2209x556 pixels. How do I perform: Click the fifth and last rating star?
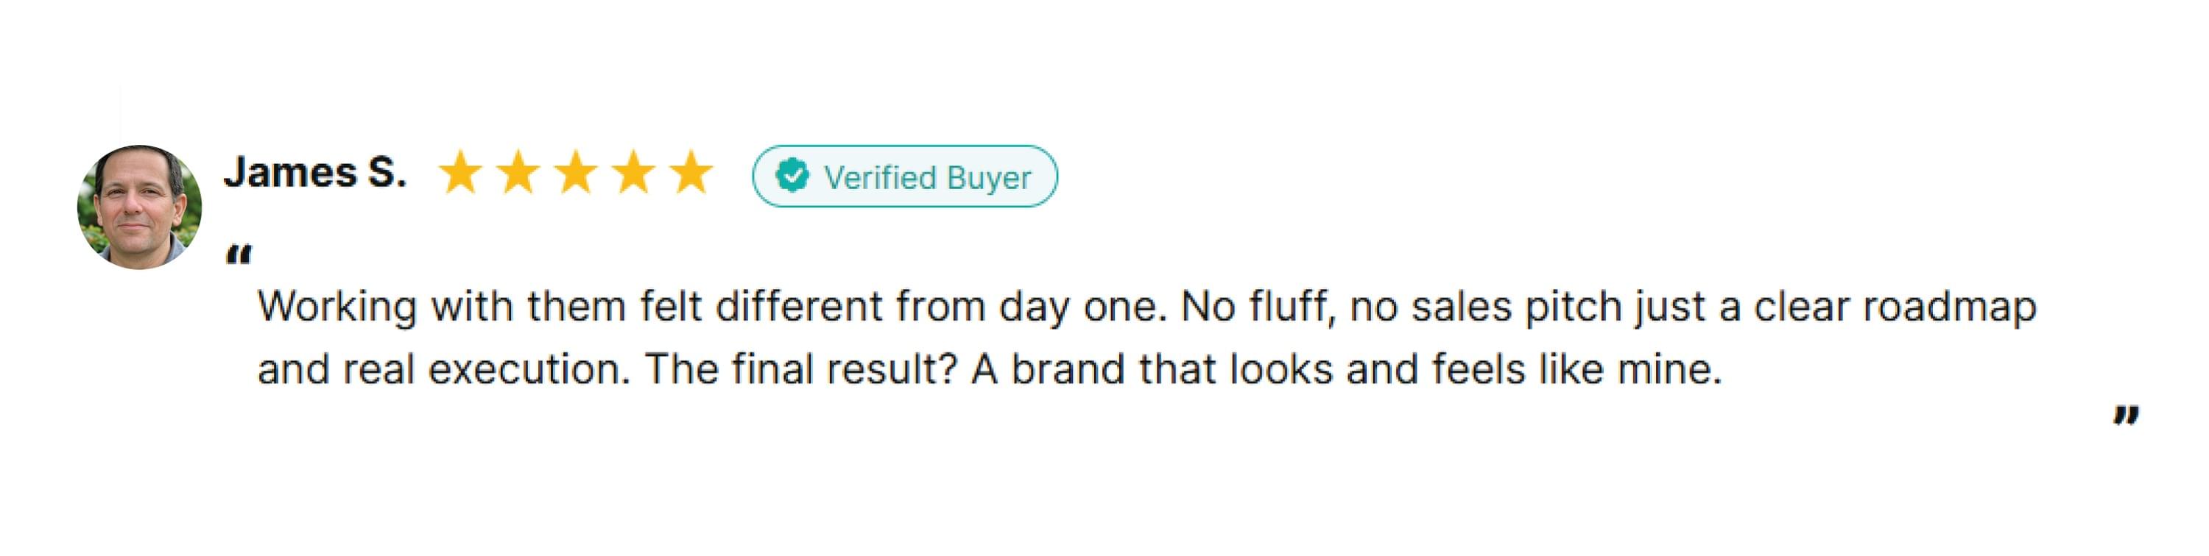click(691, 173)
